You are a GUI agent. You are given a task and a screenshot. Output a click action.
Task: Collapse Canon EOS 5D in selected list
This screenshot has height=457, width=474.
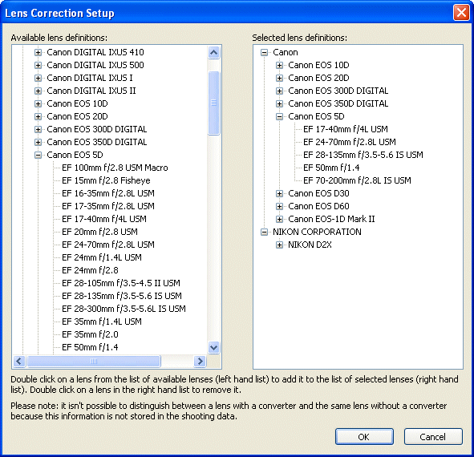point(279,116)
